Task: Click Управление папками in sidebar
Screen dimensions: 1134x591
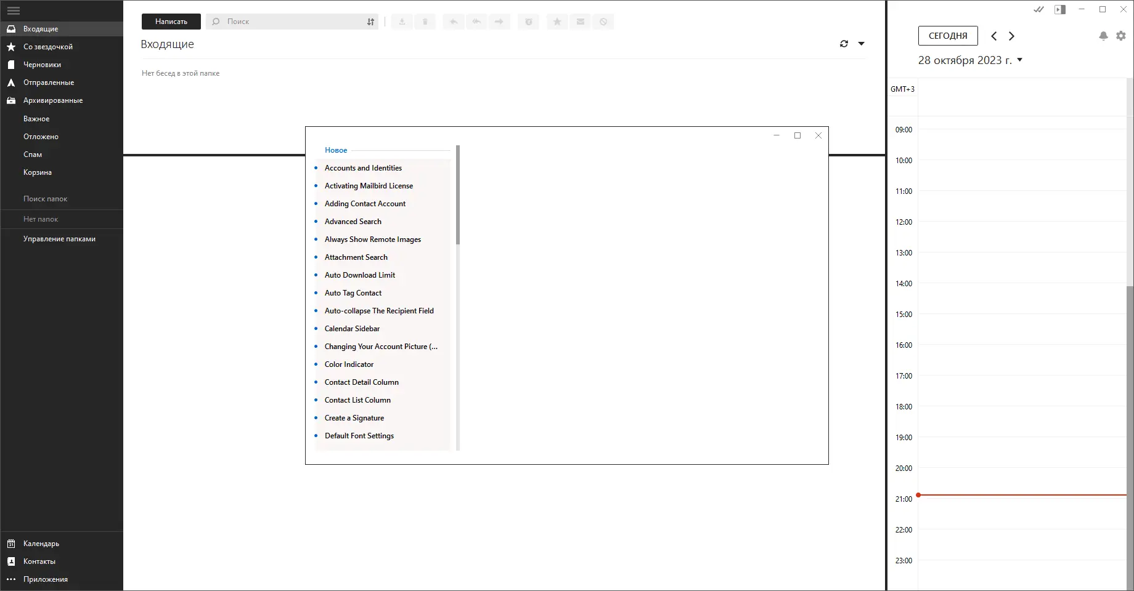Action: [59, 239]
